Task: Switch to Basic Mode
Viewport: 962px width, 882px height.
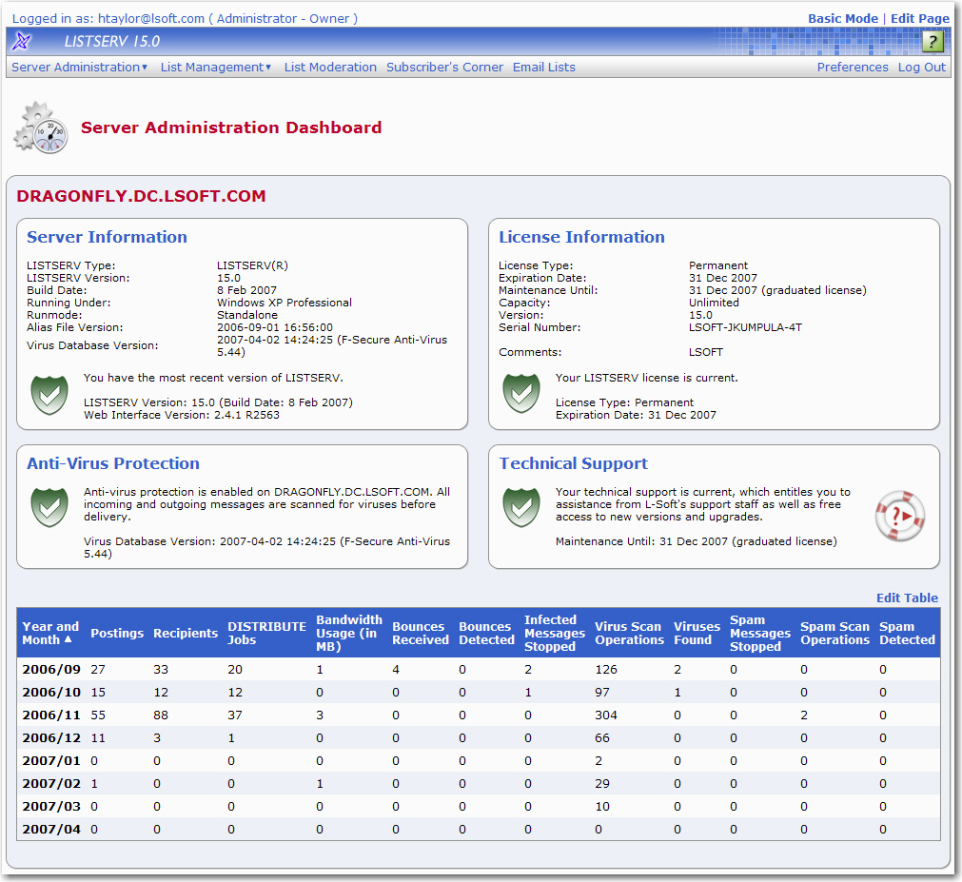Action: point(843,18)
